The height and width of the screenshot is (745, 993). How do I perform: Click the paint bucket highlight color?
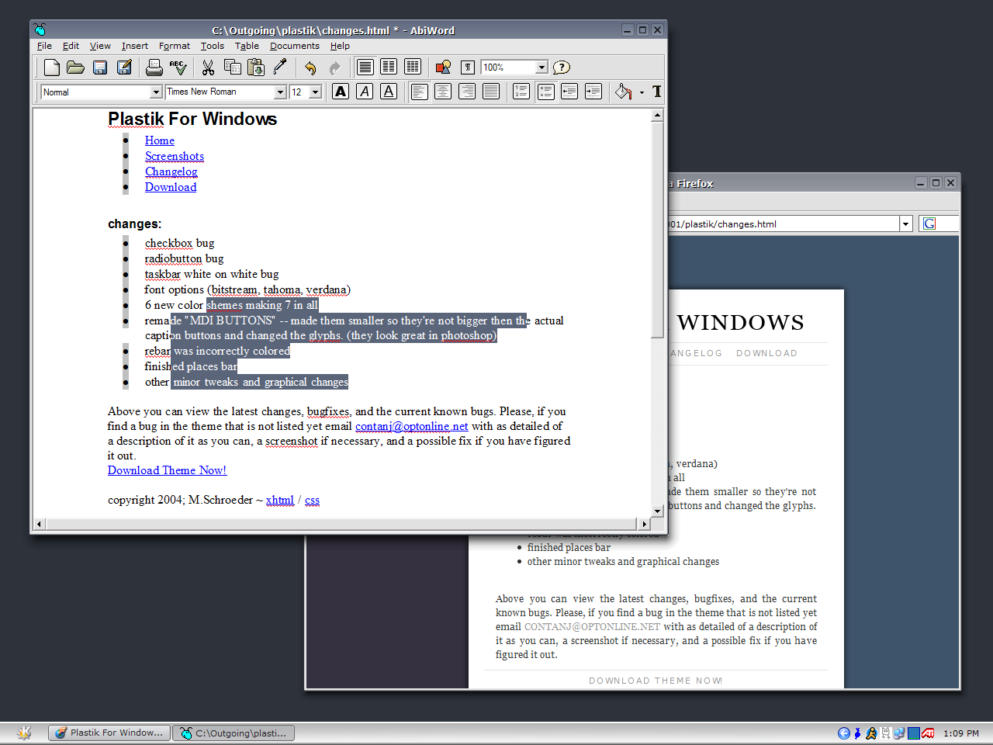tap(623, 92)
